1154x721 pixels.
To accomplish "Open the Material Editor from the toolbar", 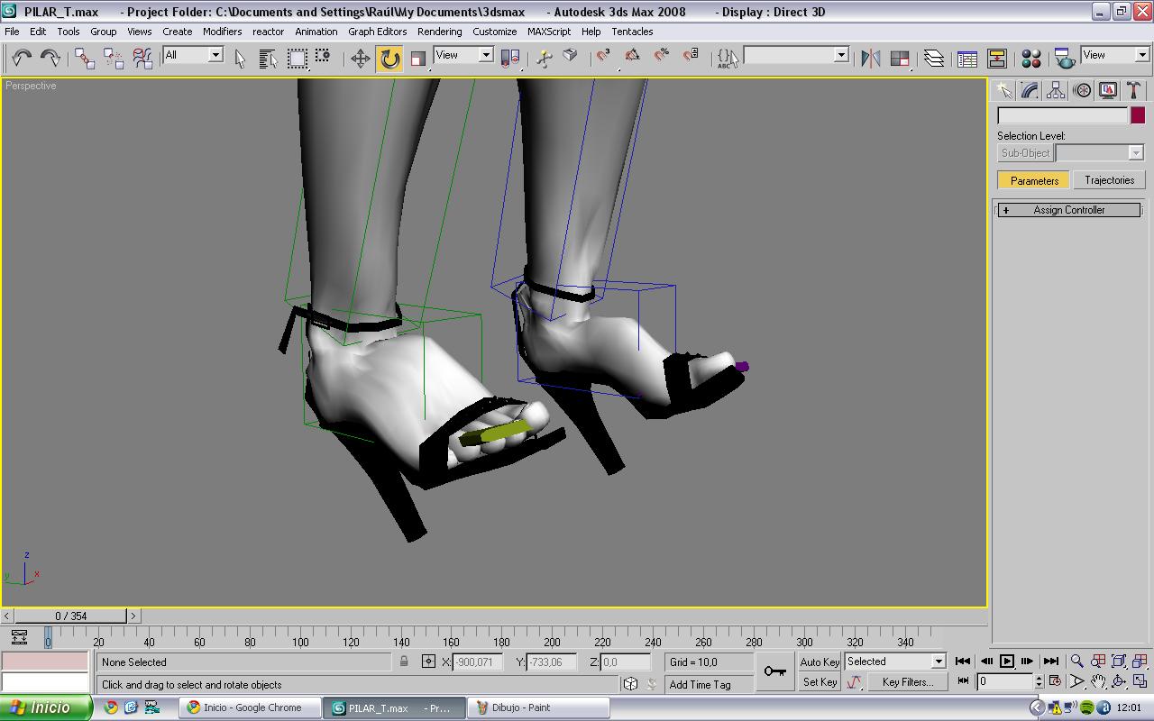I will coord(1031,59).
